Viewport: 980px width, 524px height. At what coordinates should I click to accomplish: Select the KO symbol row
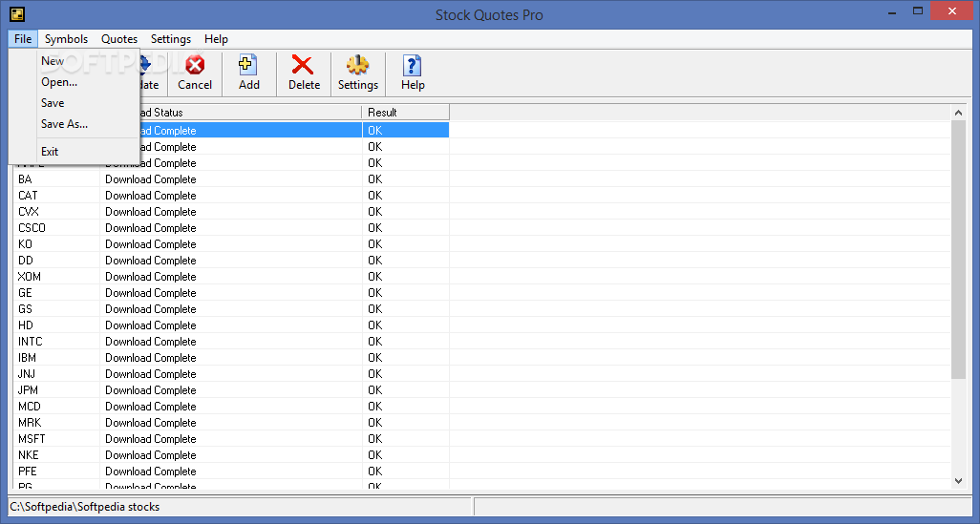(x=231, y=244)
